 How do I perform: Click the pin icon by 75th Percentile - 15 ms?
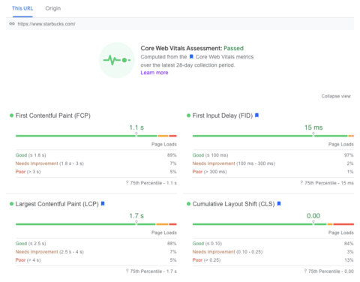coord(301,183)
